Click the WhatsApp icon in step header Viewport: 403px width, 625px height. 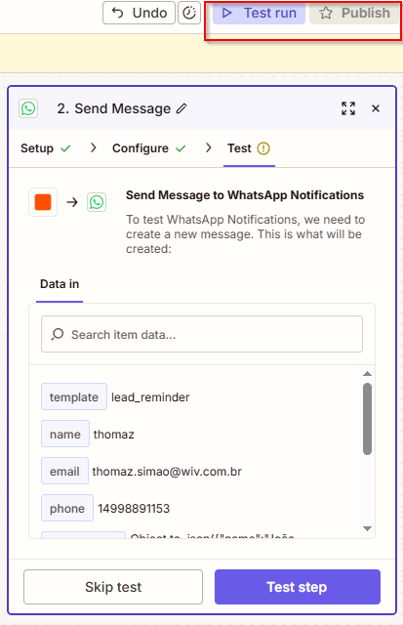[28, 108]
